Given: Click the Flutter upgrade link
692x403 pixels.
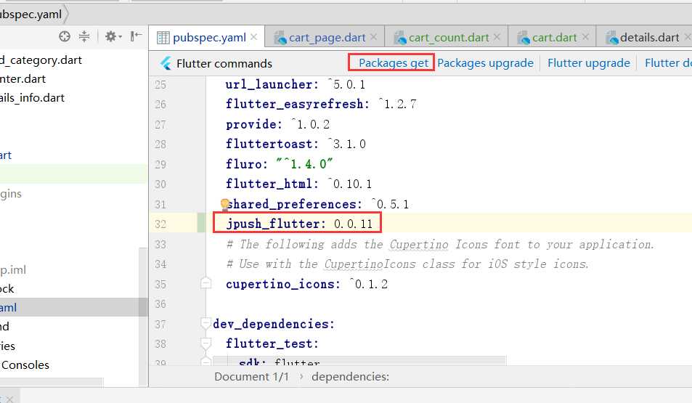Looking at the screenshot, I should [x=589, y=63].
